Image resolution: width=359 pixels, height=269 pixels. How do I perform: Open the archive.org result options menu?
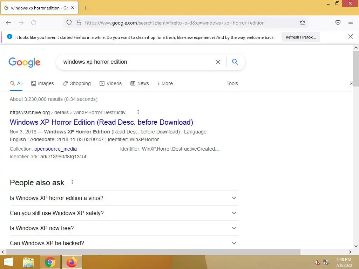(x=138, y=112)
